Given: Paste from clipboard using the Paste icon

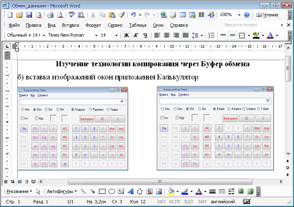Looking at the screenshot, I should point(112,15).
